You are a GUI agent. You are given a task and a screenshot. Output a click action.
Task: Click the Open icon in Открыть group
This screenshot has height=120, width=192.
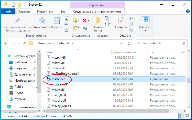pos(131,18)
